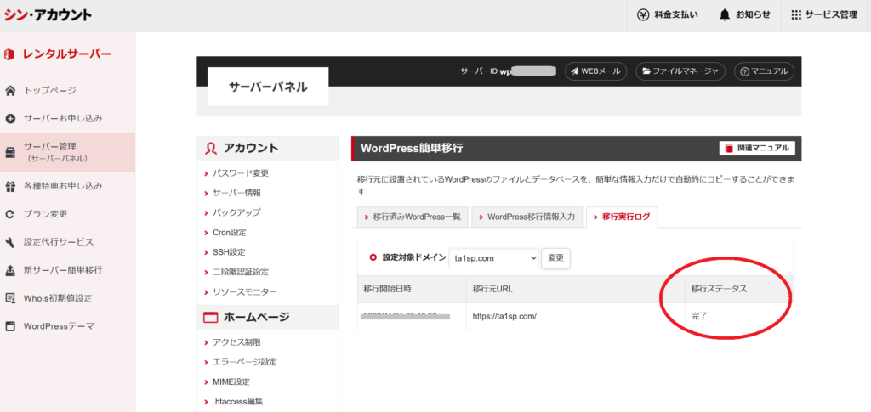Click the 各種特典お申し込み gift icon
Viewport: 871px width, 412px height.
click(x=10, y=185)
